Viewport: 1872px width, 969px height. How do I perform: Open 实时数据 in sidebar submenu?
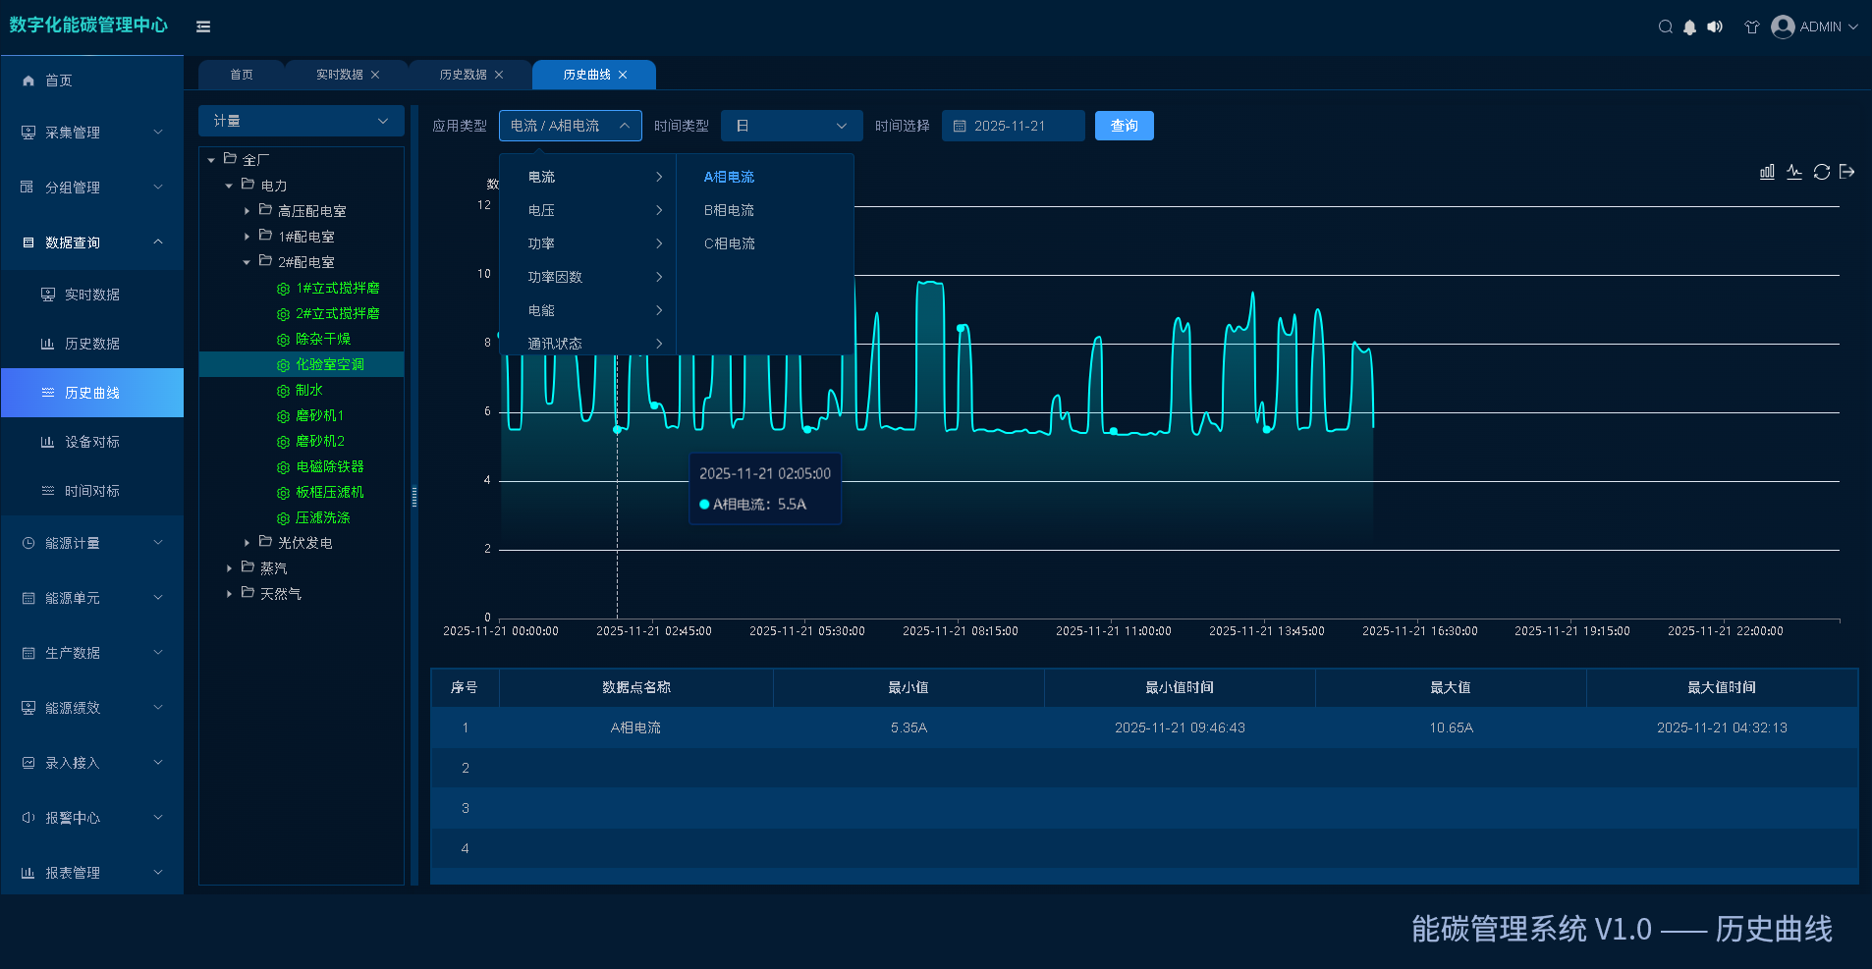(92, 295)
